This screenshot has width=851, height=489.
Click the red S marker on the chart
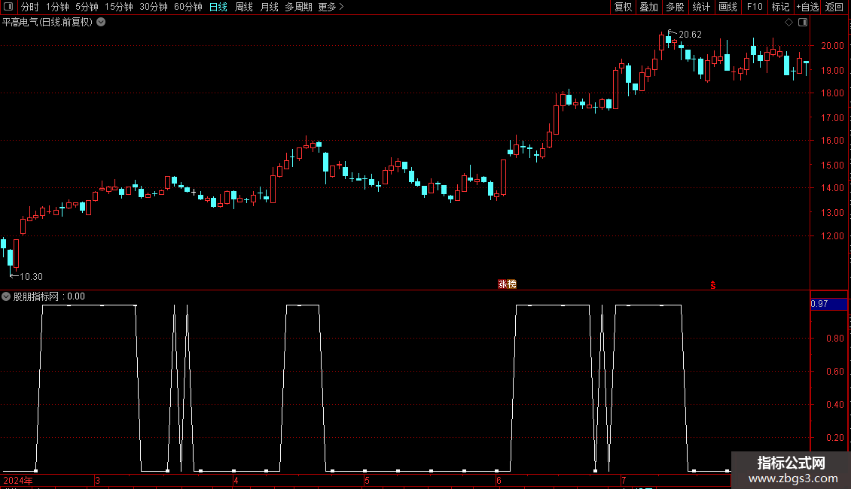(x=713, y=285)
